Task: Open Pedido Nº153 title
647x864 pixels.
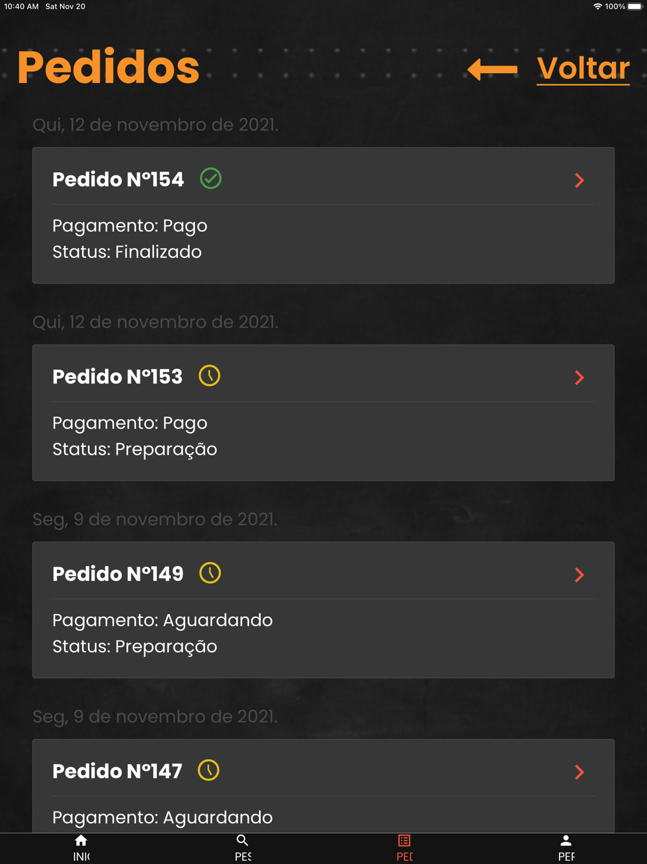Action: (118, 377)
